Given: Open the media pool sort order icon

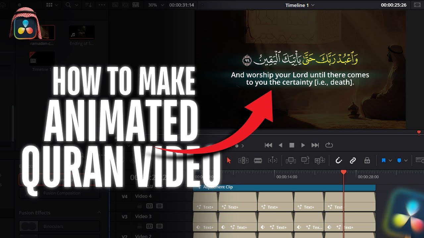Looking at the screenshot, I should [89, 5].
